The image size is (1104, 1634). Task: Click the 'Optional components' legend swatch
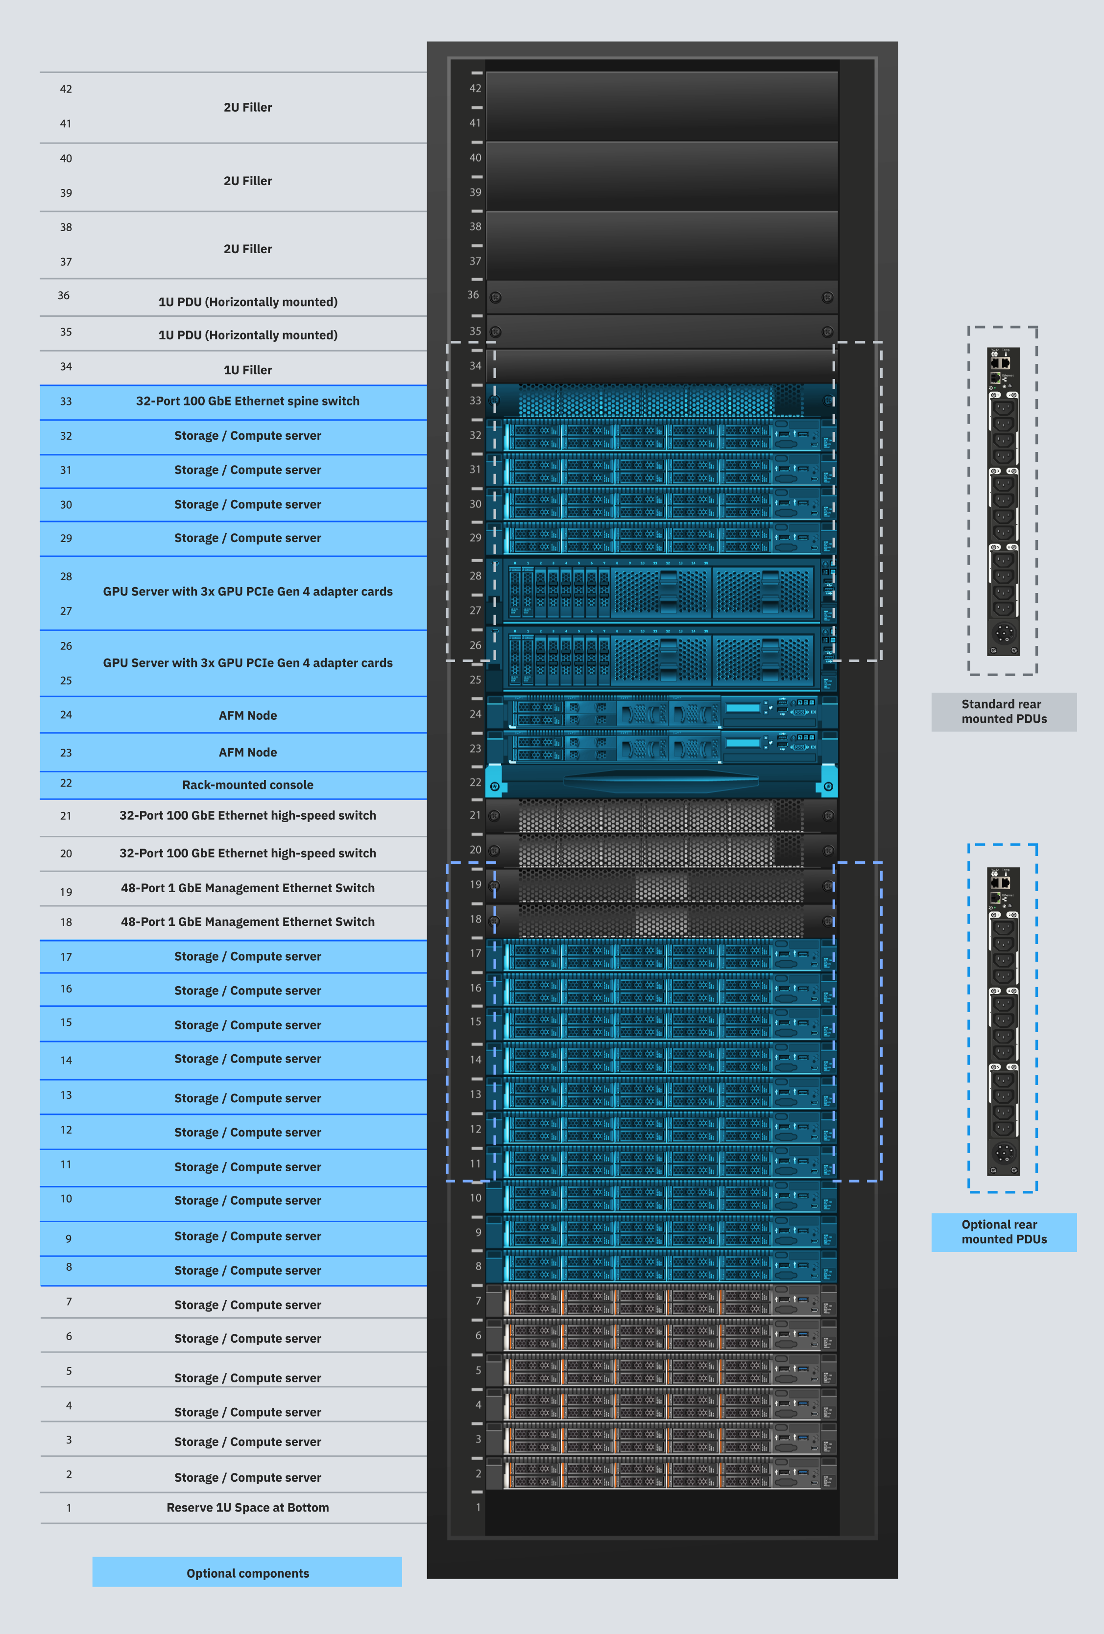point(247,1571)
